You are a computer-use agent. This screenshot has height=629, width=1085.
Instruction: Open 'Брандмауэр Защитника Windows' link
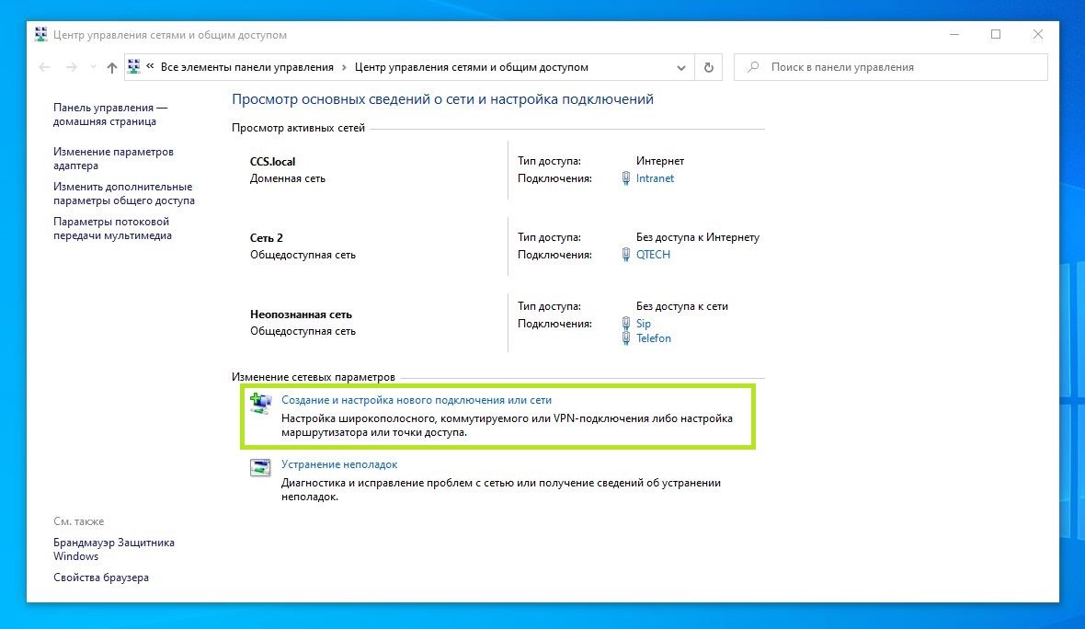(x=113, y=549)
